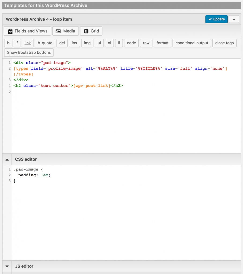Click the padding: 1em; CSS line
243x274 pixels.
coord(34,175)
